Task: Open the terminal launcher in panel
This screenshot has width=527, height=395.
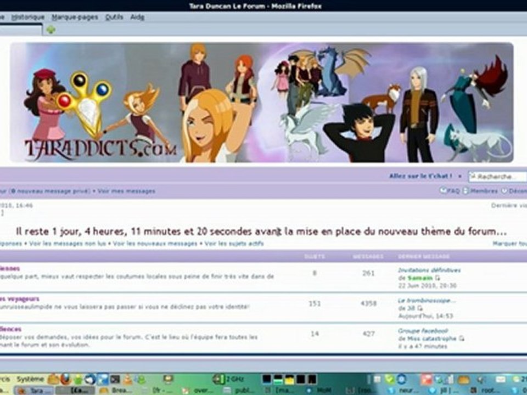Action: pos(115,379)
